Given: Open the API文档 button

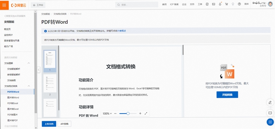Looking at the screenshot, I should [x=64, y=124].
